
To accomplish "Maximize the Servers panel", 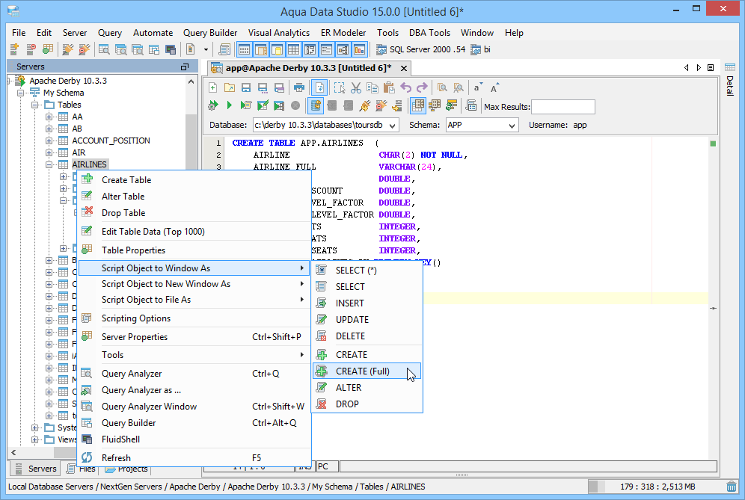I will 185,67.
